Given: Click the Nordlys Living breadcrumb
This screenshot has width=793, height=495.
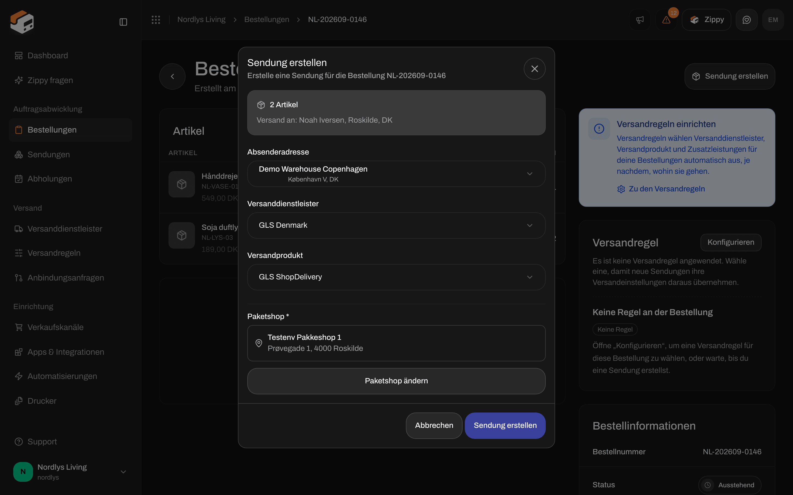Looking at the screenshot, I should [x=202, y=20].
